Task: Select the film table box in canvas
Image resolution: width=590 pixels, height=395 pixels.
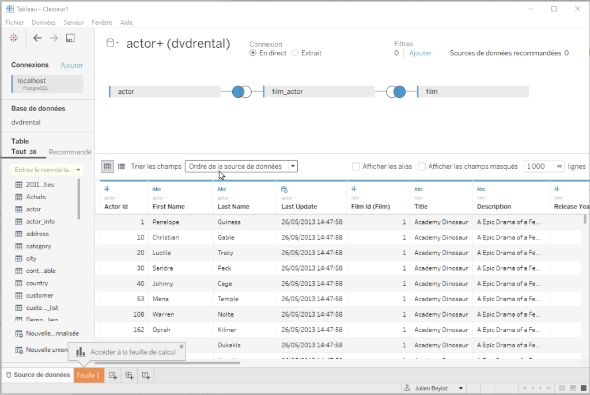Action: point(473,92)
